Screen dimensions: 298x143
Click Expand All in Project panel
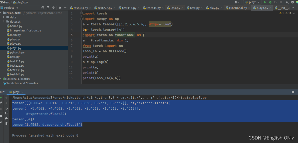48,8
